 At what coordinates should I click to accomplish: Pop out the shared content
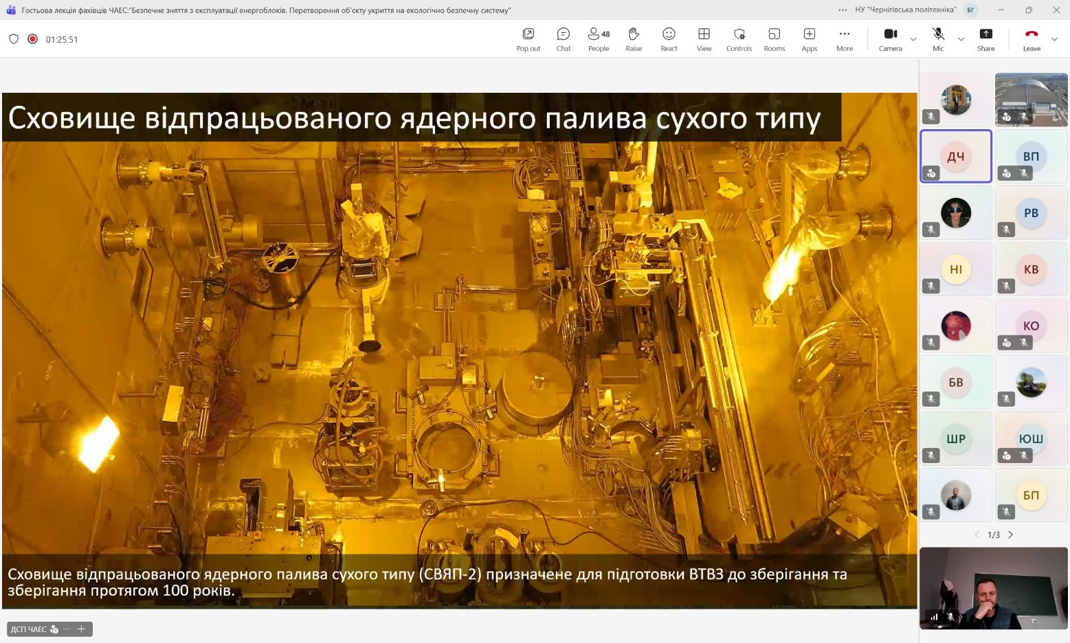pos(528,39)
